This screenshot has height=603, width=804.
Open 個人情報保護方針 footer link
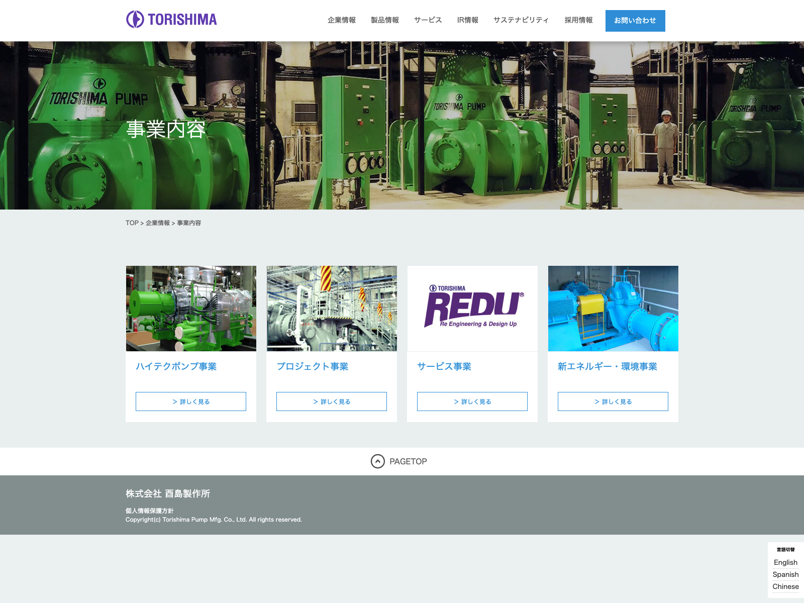tap(149, 511)
